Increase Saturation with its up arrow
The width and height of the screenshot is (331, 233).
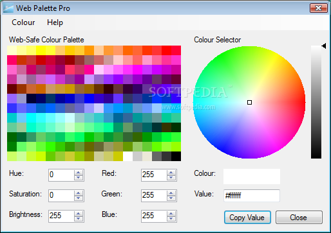(x=79, y=193)
